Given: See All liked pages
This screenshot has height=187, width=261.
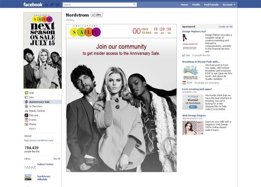Looking at the screenshot, I should pyautogui.click(x=56, y=159).
